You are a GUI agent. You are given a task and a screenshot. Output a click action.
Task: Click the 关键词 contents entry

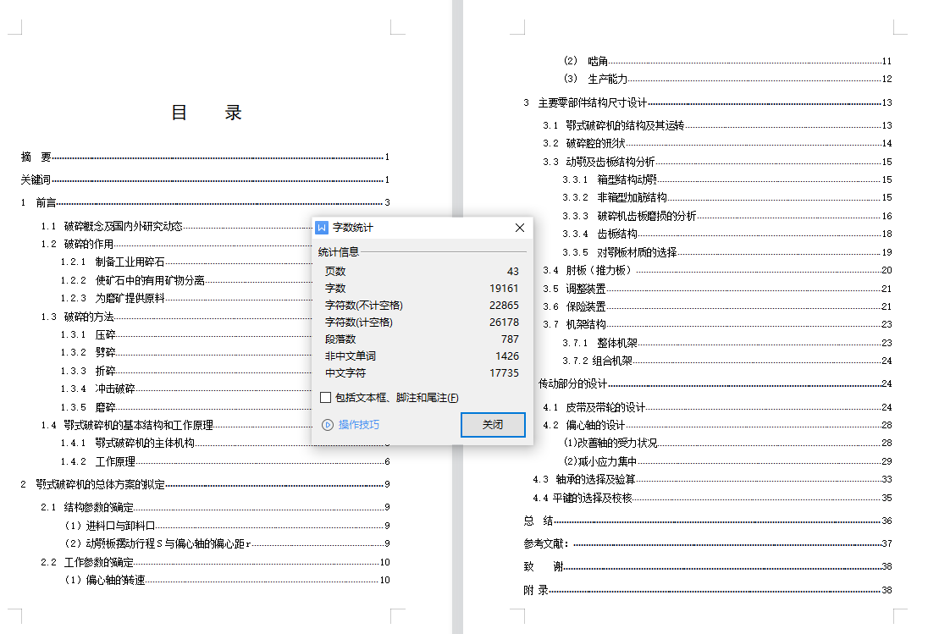(x=206, y=179)
